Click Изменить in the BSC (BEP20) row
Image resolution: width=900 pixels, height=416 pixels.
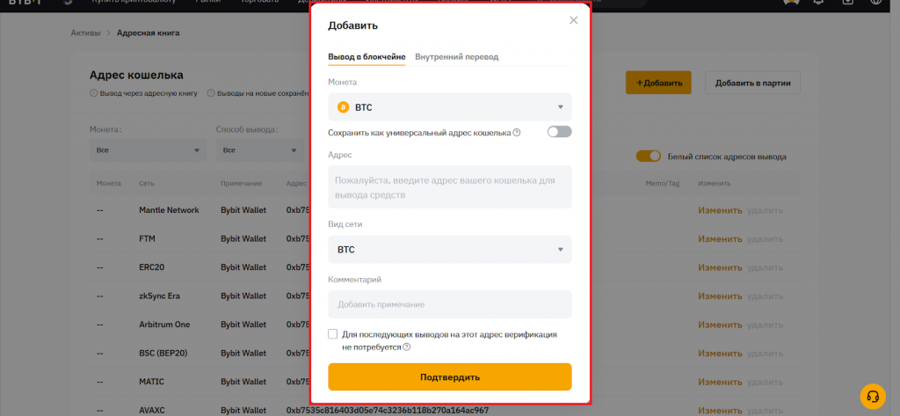720,354
